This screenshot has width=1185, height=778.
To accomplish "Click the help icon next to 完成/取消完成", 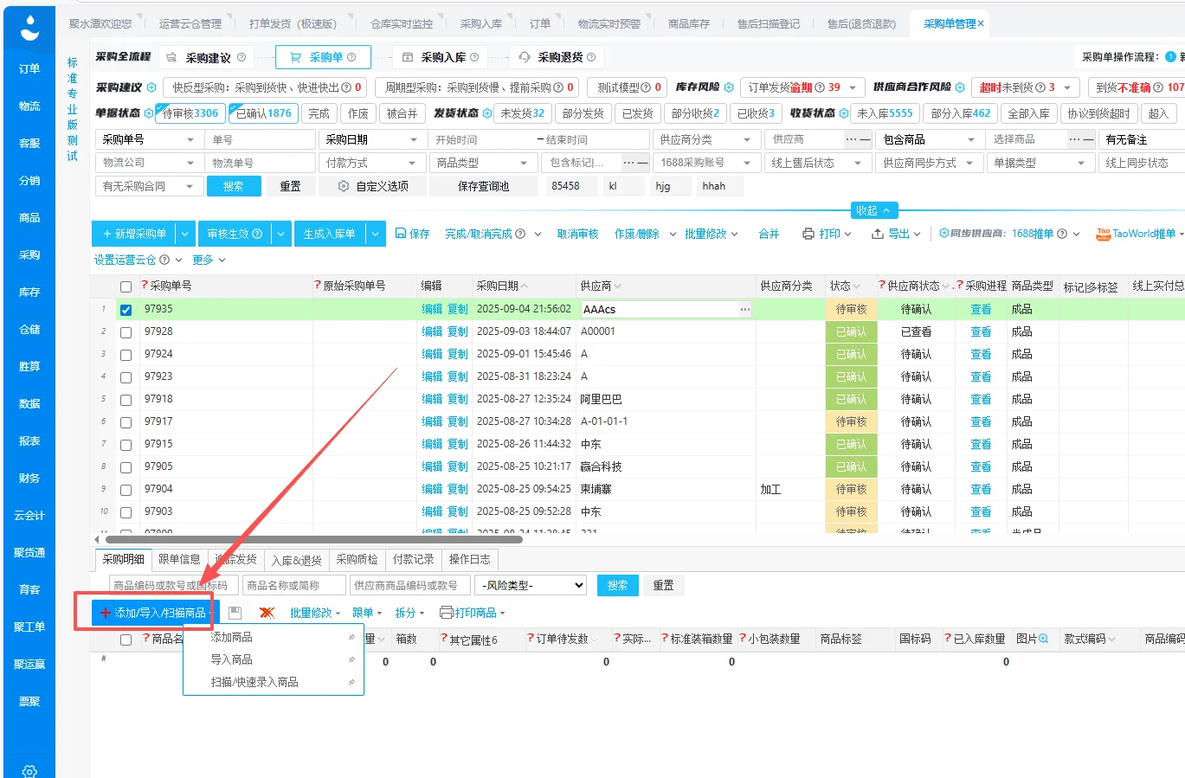I will click(519, 234).
